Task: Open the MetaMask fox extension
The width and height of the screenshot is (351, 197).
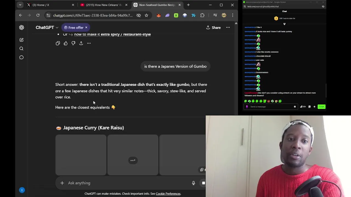Action: [158, 16]
